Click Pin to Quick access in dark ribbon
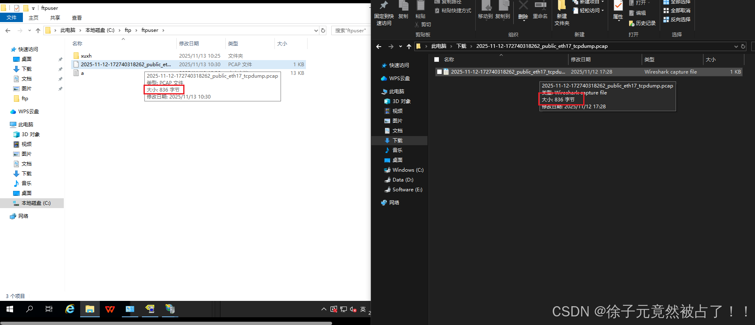 [384, 13]
